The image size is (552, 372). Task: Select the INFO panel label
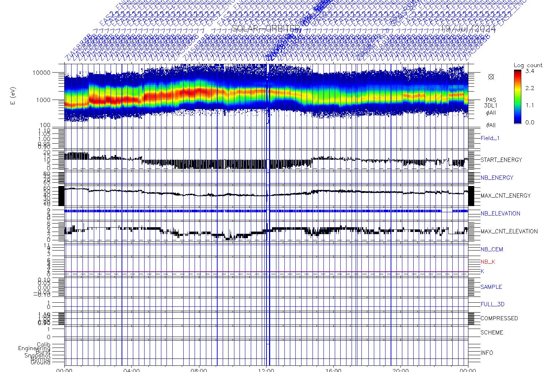(x=487, y=353)
